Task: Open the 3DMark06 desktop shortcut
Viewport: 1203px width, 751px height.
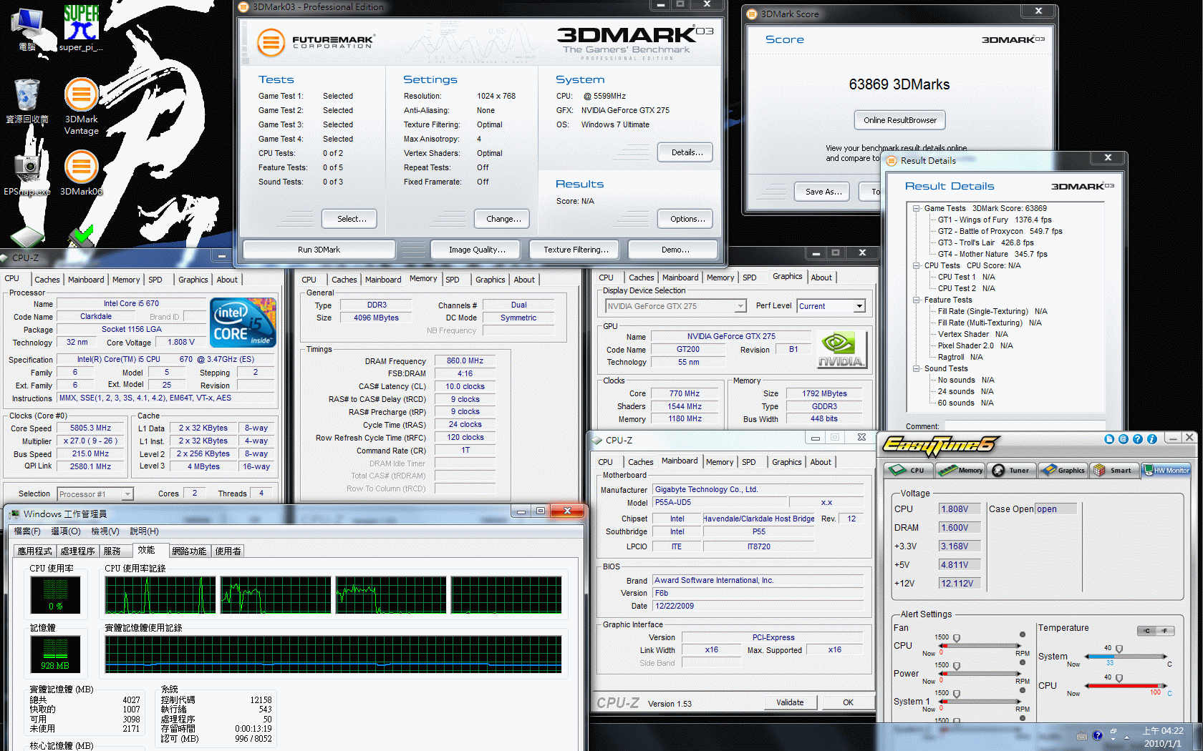Action: coord(81,172)
